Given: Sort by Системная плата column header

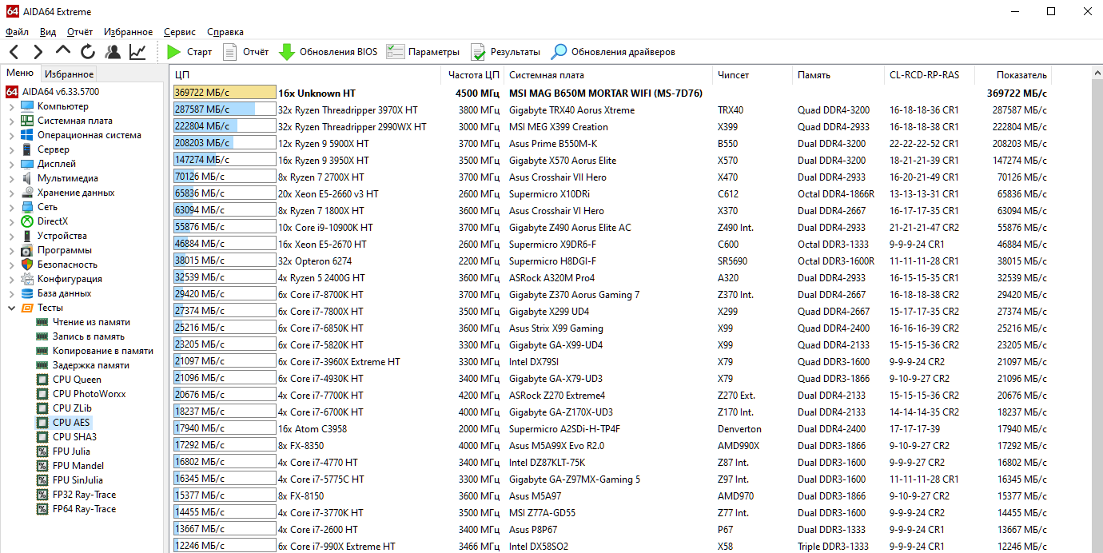Looking at the screenshot, I should pyautogui.click(x=607, y=75).
